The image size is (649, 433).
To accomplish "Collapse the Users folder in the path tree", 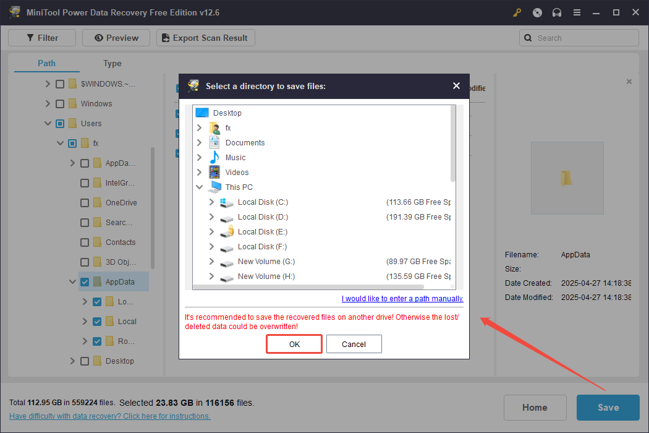I will [x=48, y=123].
